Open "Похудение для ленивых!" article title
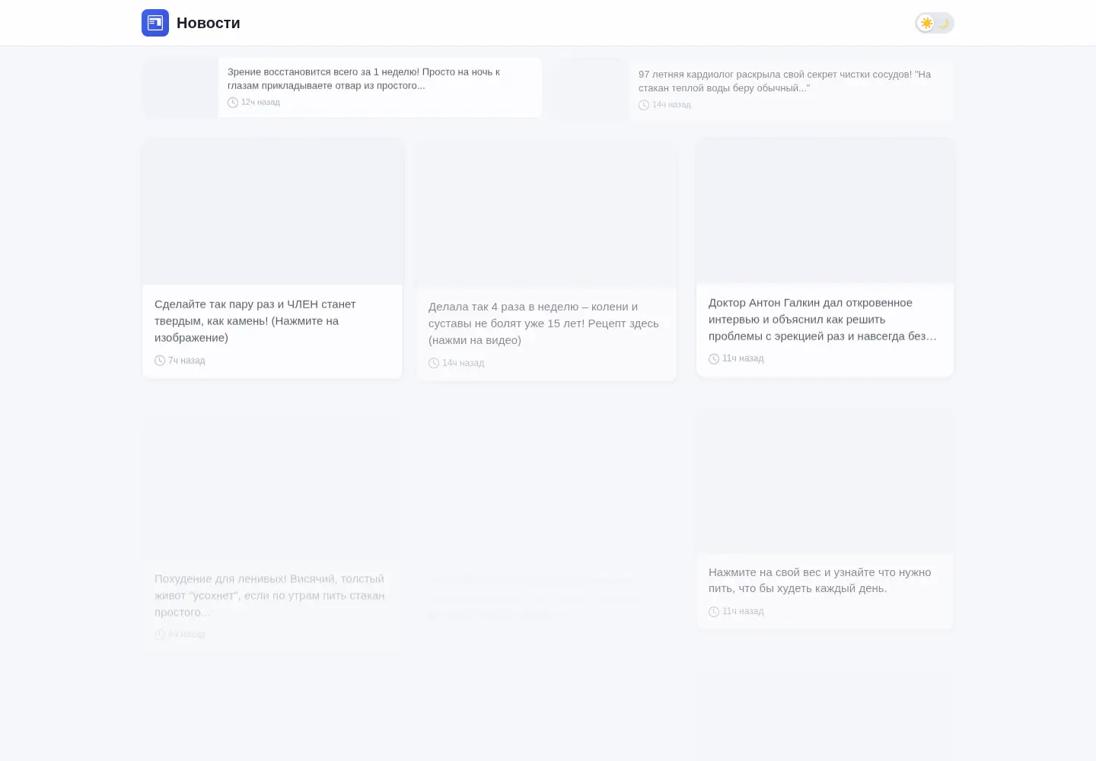 (x=269, y=595)
